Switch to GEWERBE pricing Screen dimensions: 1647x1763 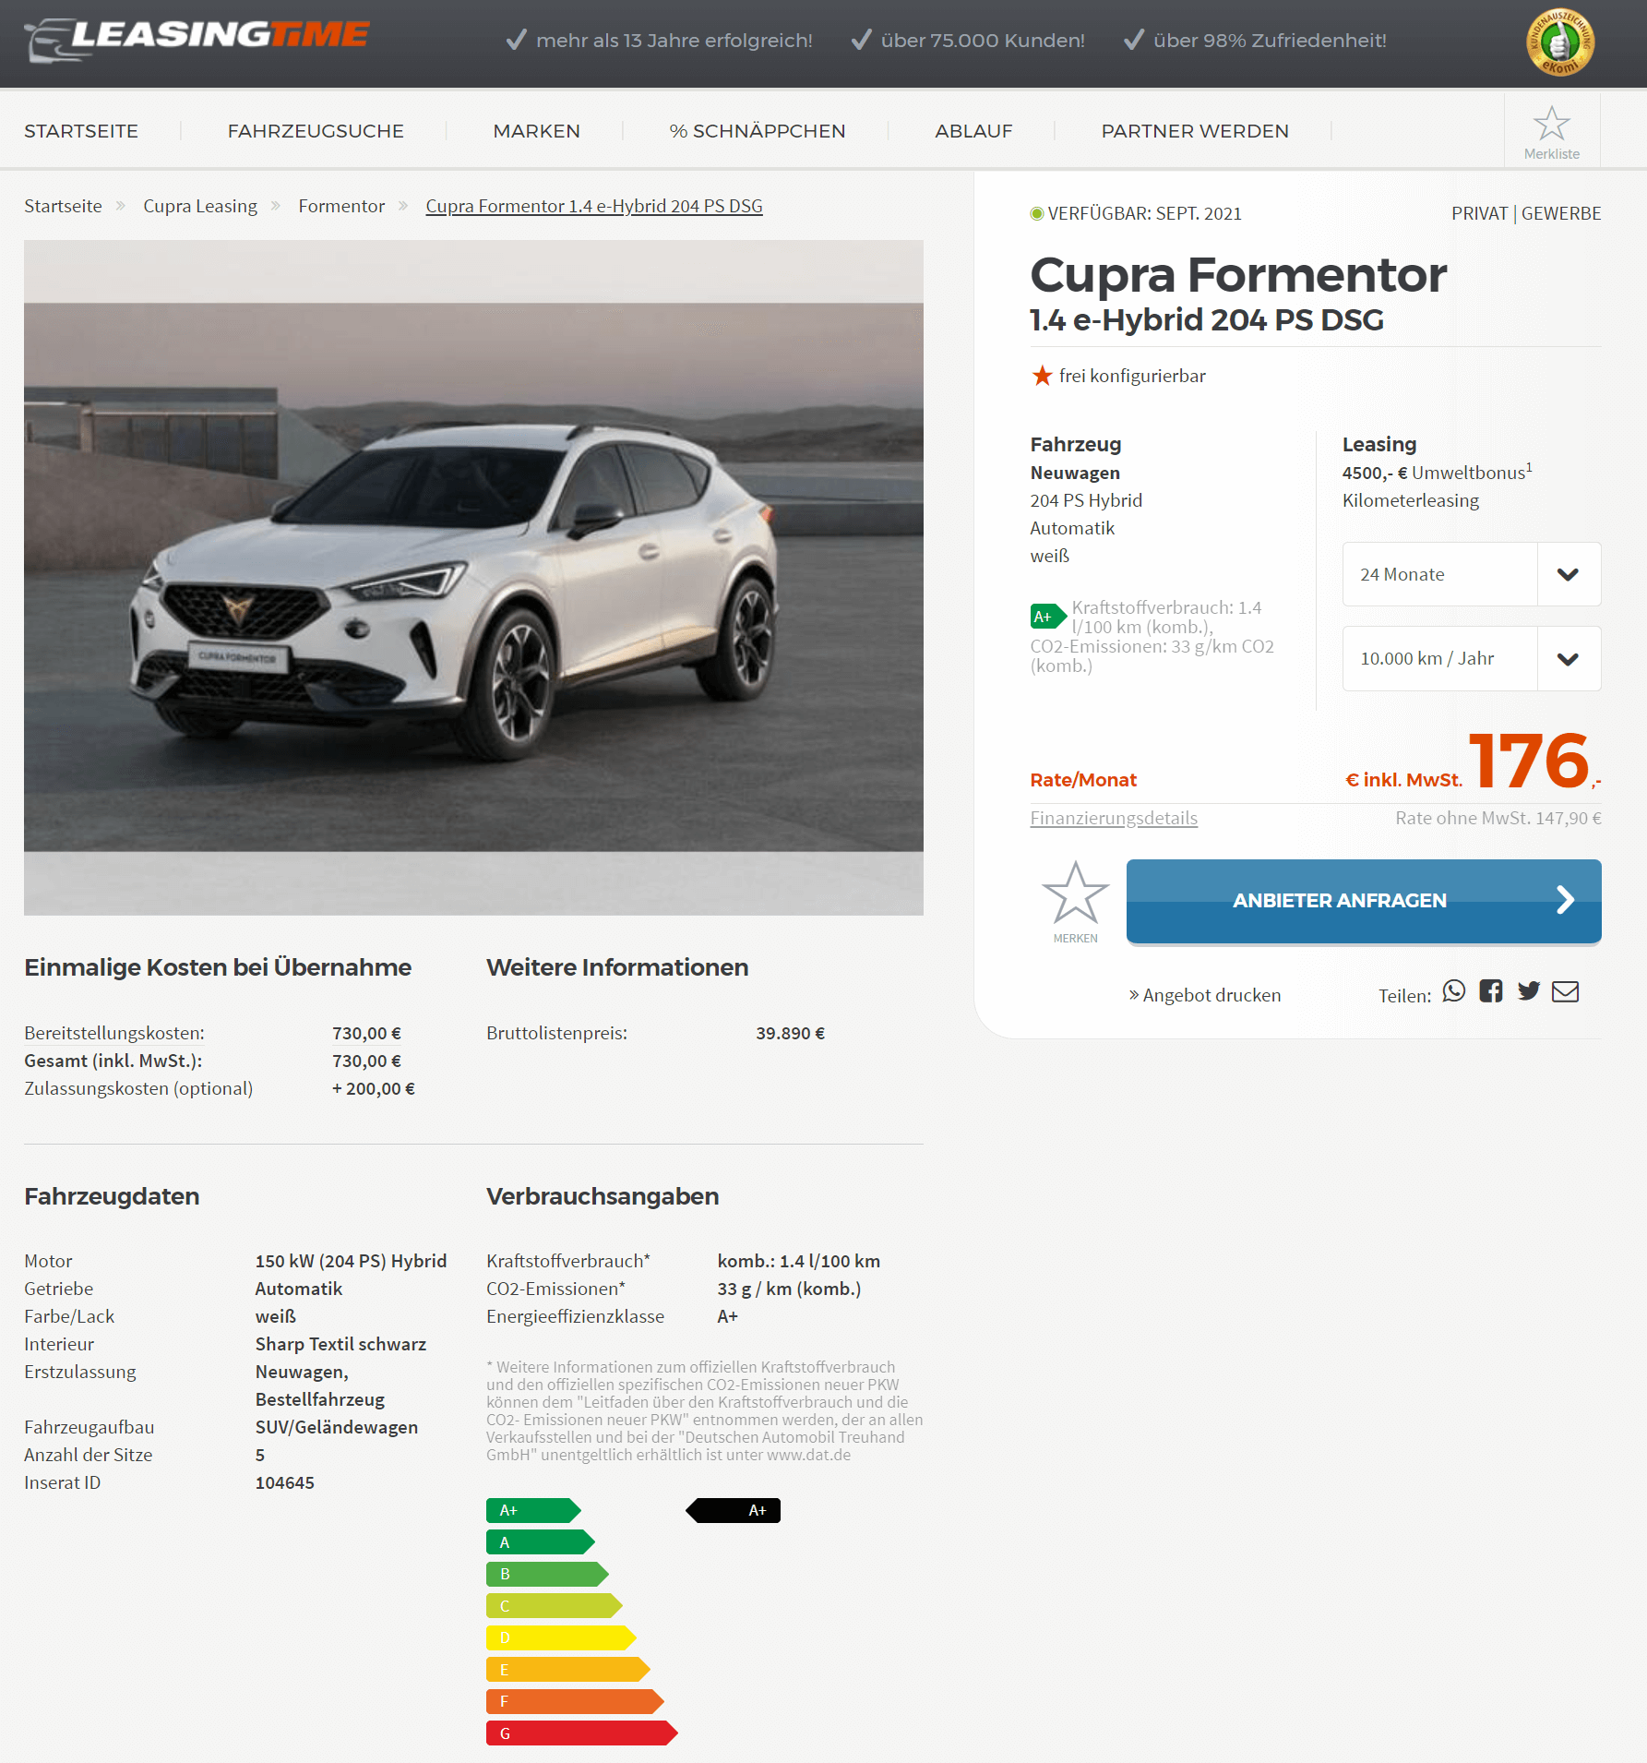[x=1561, y=213]
